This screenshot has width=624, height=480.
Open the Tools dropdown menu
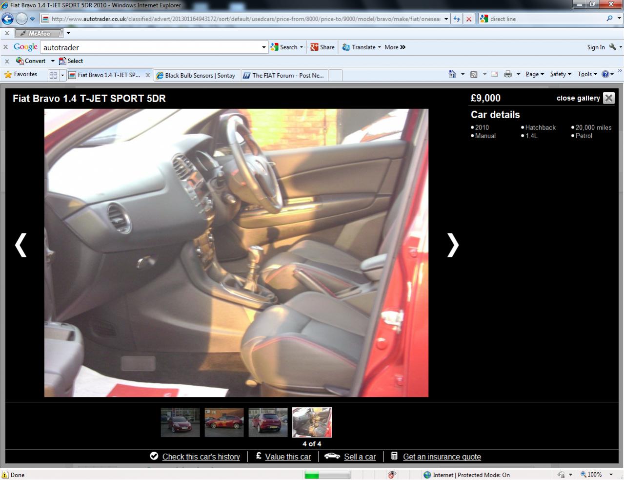587,74
